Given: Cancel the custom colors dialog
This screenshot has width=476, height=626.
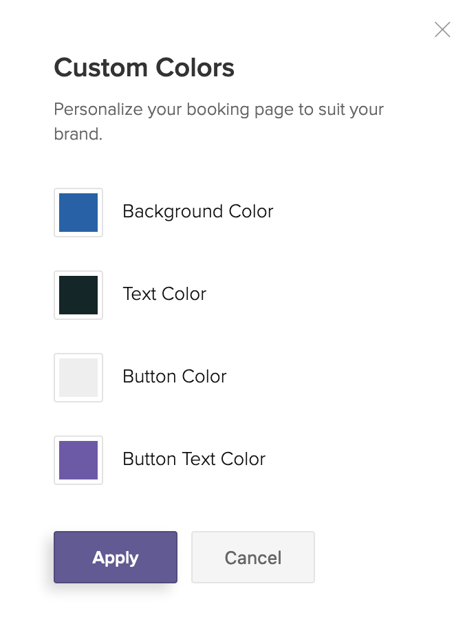Looking at the screenshot, I should click(x=253, y=557).
